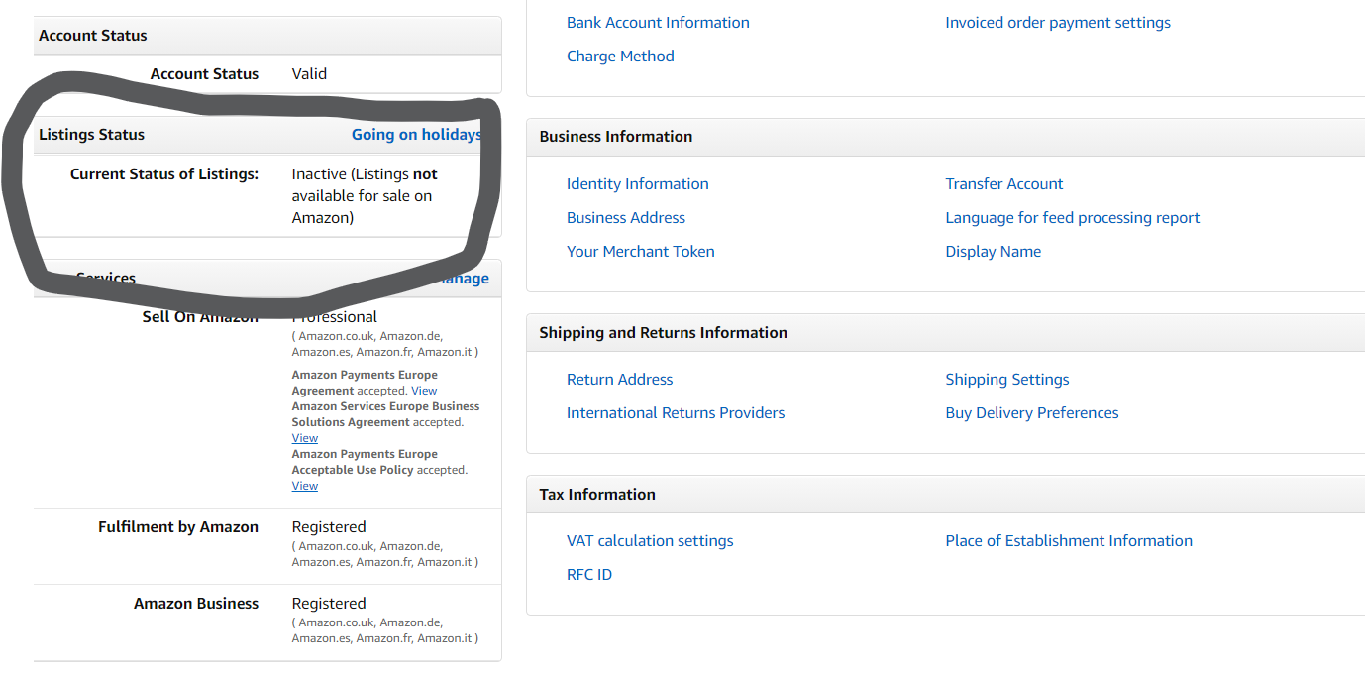This screenshot has width=1365, height=679.
Task: Open the Business Address link
Action: [626, 217]
